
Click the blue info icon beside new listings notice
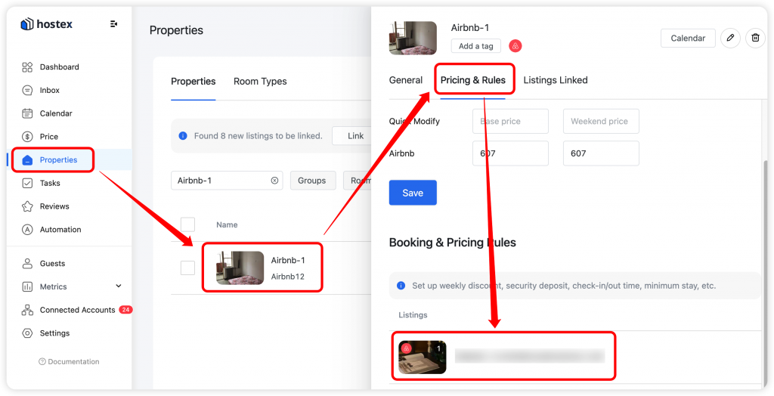coord(183,136)
